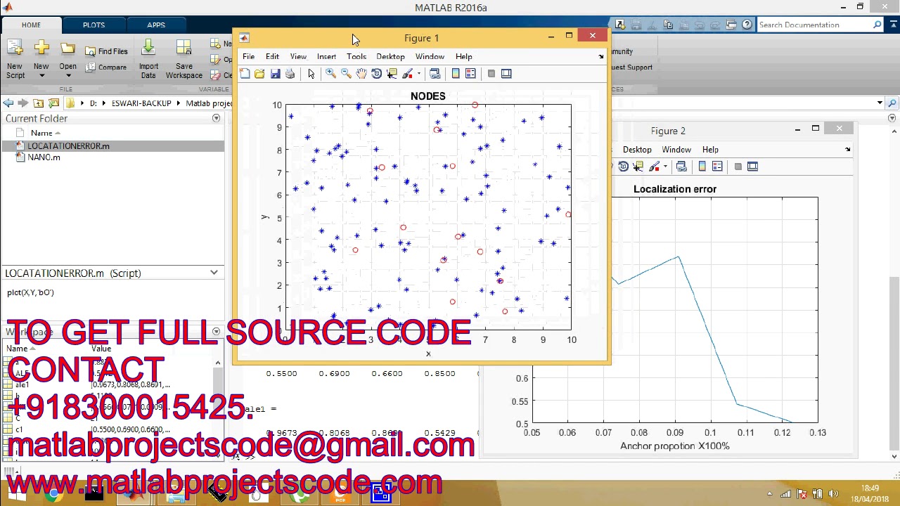This screenshot has width=900, height=506.
Task: Insert Colorbar icon in Figure 1 toolbar
Action: (x=456, y=74)
